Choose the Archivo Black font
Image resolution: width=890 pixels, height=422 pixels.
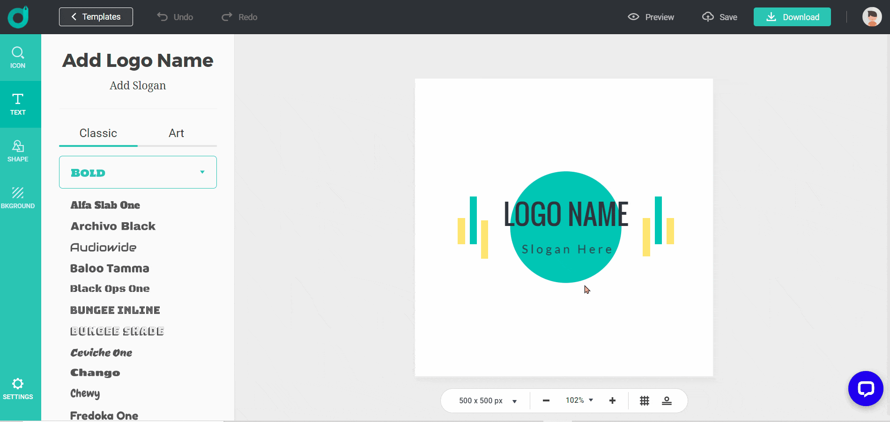[113, 226]
